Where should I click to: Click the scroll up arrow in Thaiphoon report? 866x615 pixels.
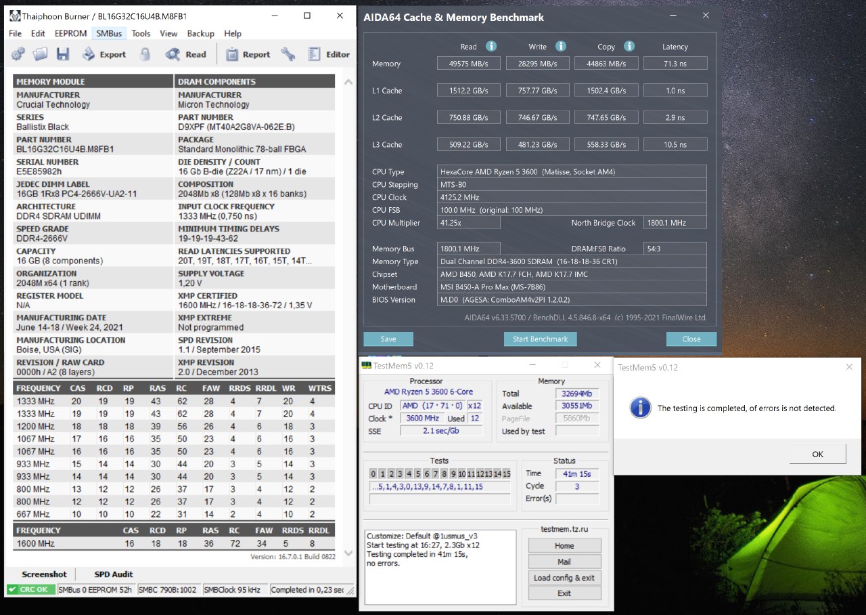pyautogui.click(x=348, y=82)
